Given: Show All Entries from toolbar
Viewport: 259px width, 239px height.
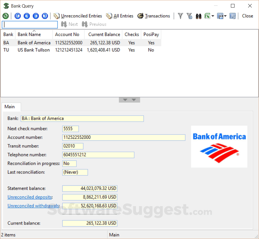Looking at the screenshot, I should coord(120,16).
